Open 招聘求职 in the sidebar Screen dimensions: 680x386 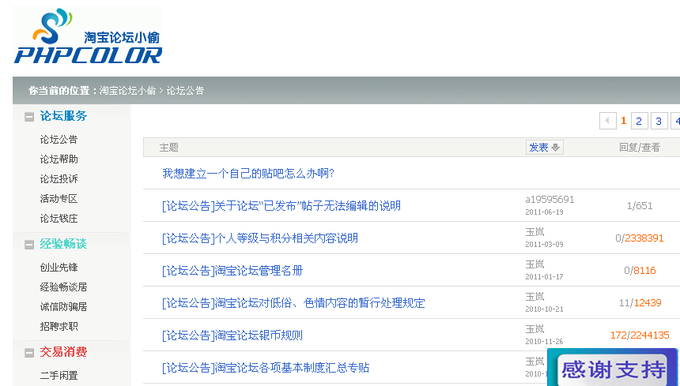tap(59, 326)
